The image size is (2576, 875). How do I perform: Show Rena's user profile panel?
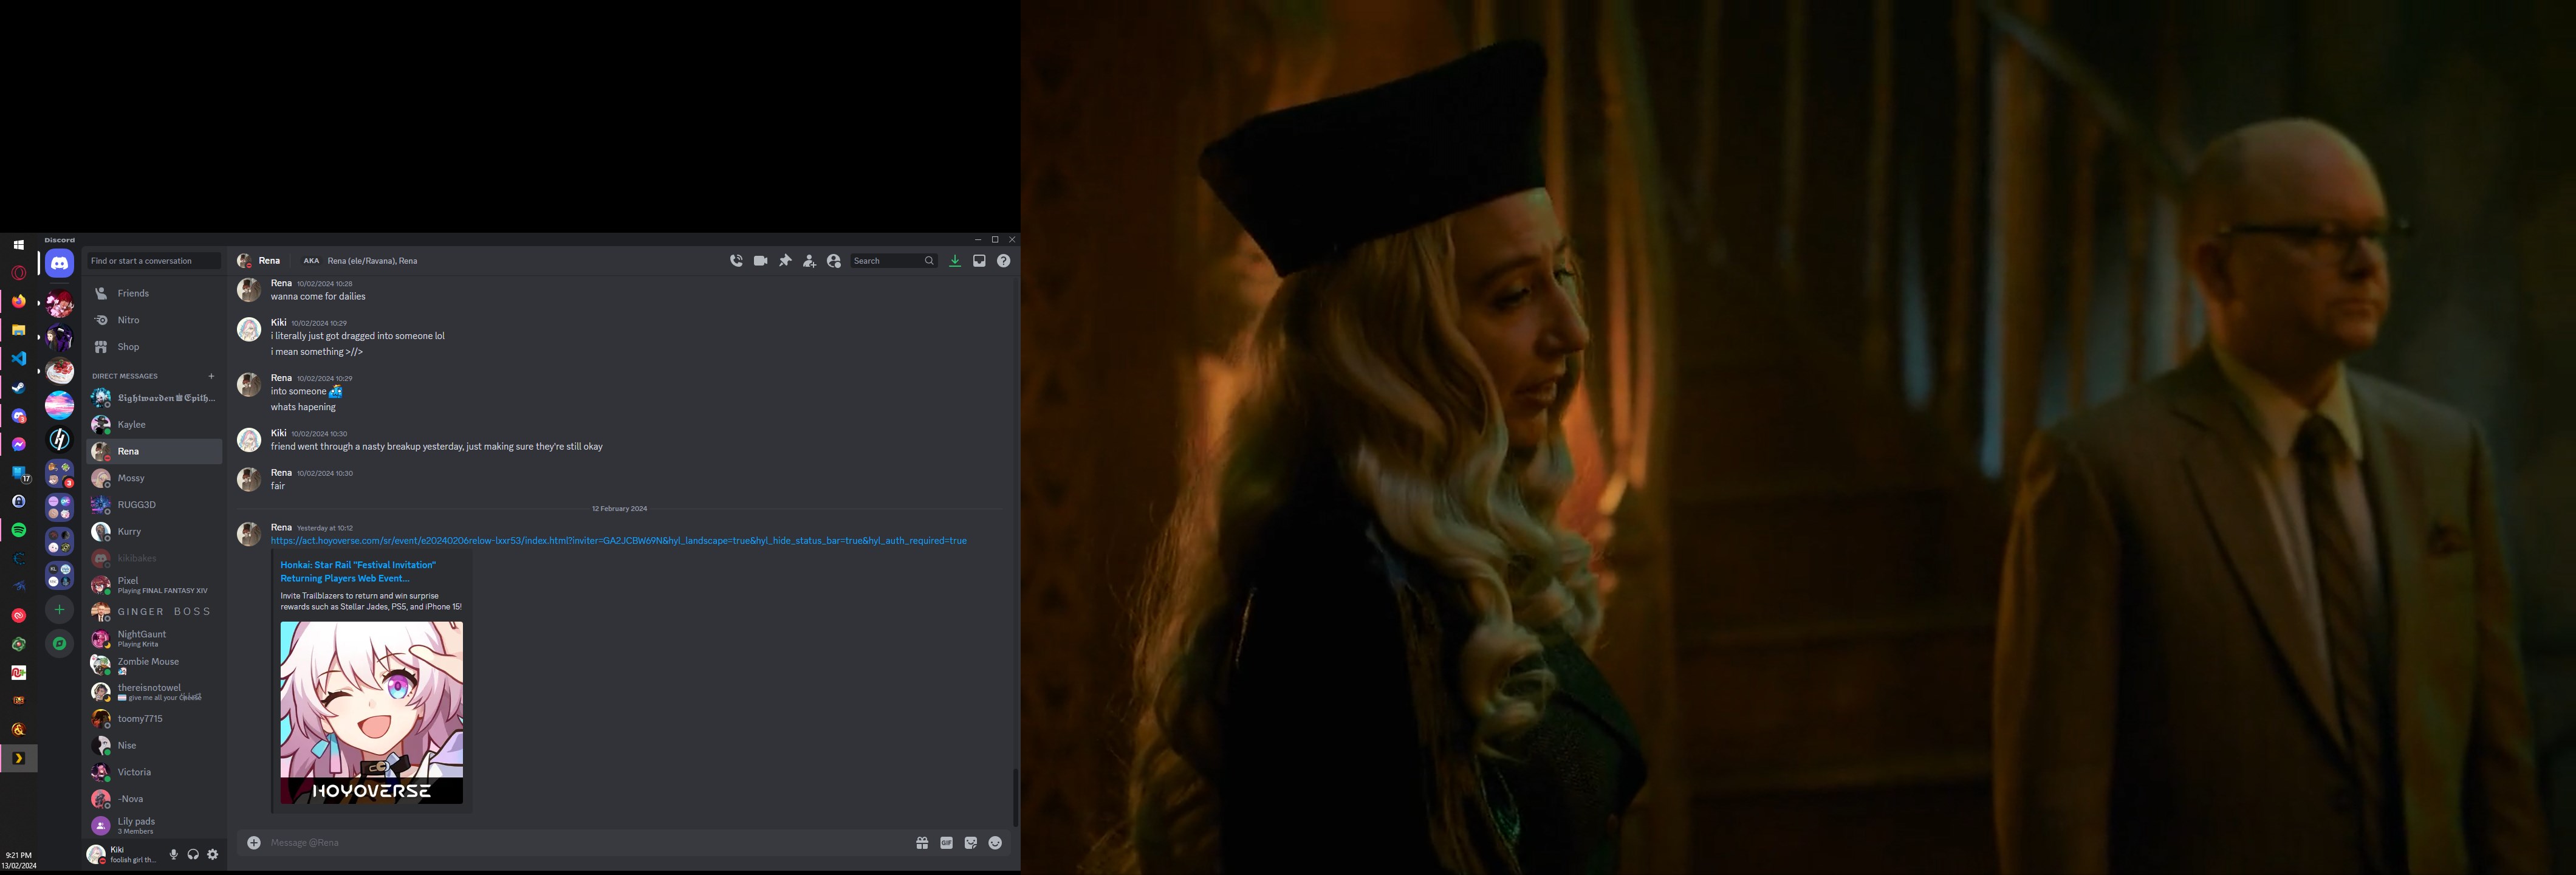click(x=834, y=261)
